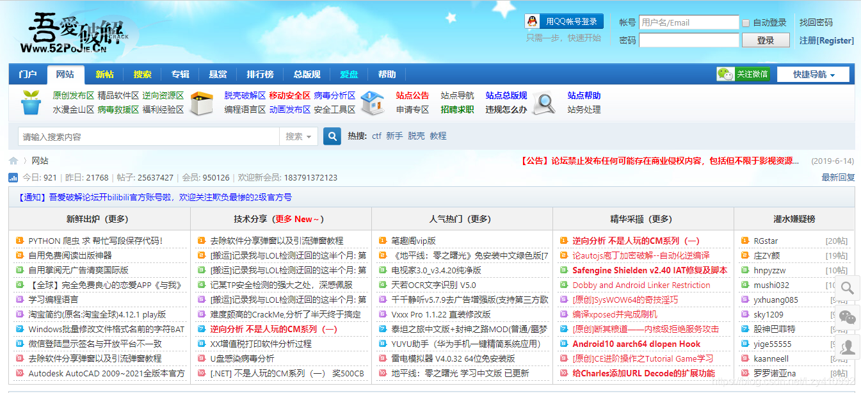Open floating side WeChat icon
Viewport: 861px width, 393px height.
(x=848, y=317)
